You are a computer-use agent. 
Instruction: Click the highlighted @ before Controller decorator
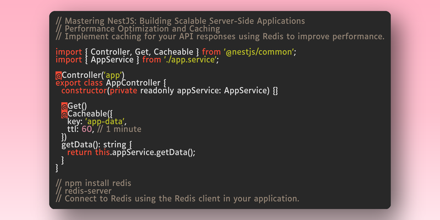tap(59, 75)
